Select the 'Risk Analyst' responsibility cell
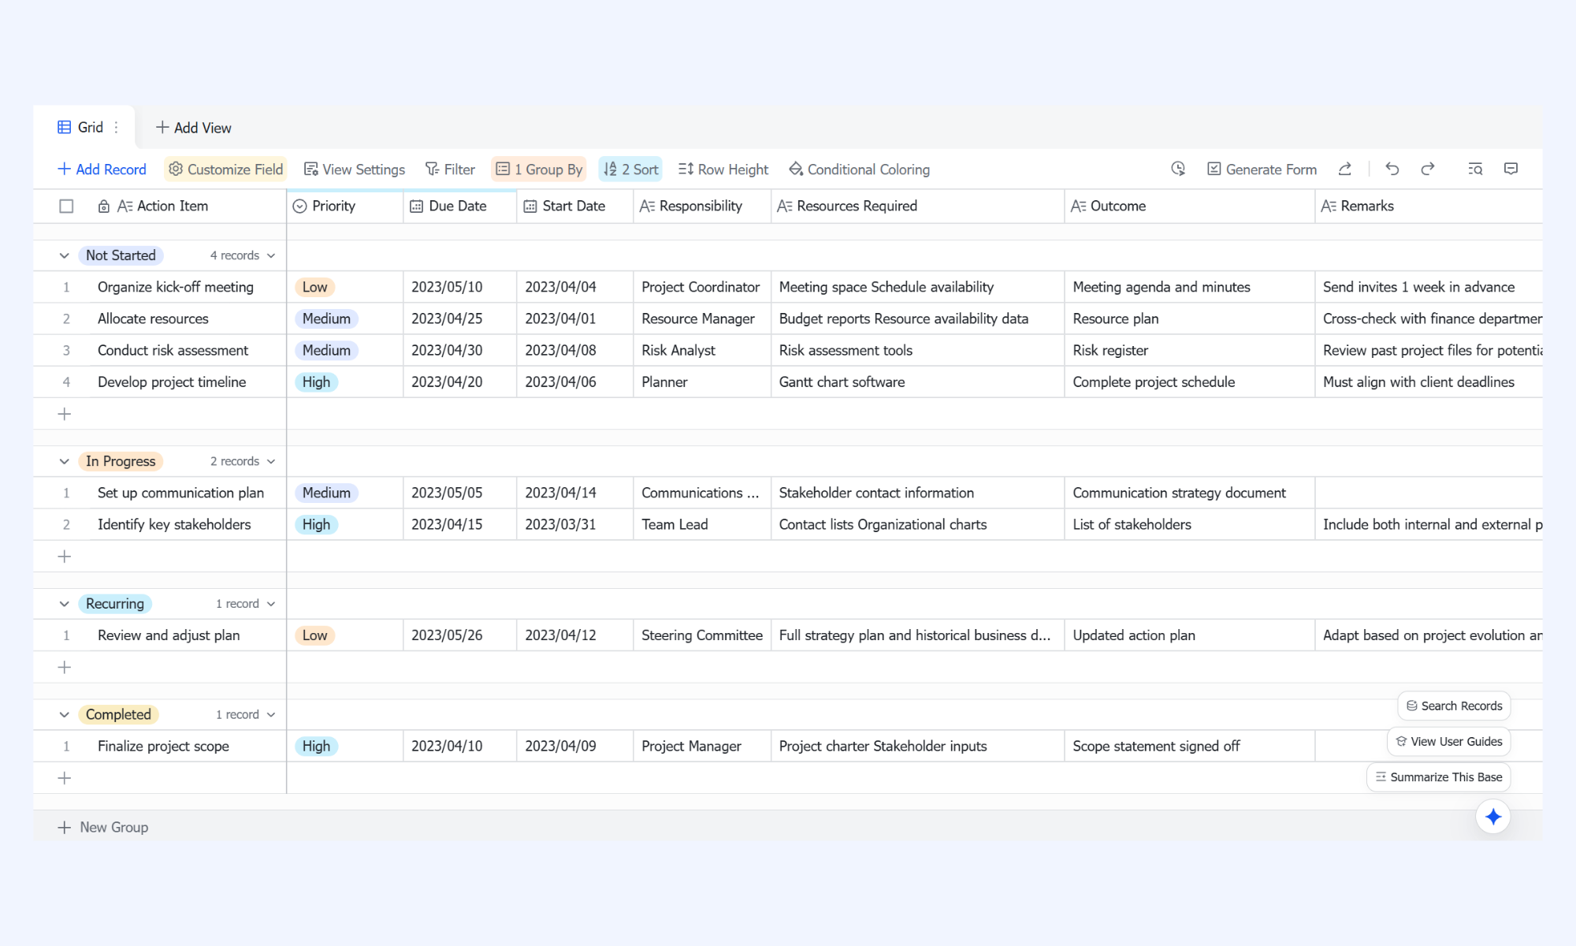The image size is (1576, 946). (x=702, y=351)
